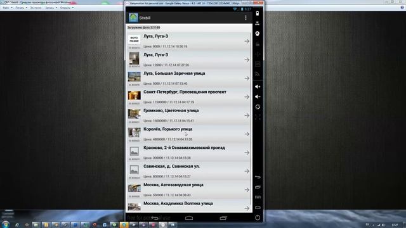Tap photo thumbnail of second Луга-3 listing
This screenshot has height=228, width=406.
tap(134, 58)
